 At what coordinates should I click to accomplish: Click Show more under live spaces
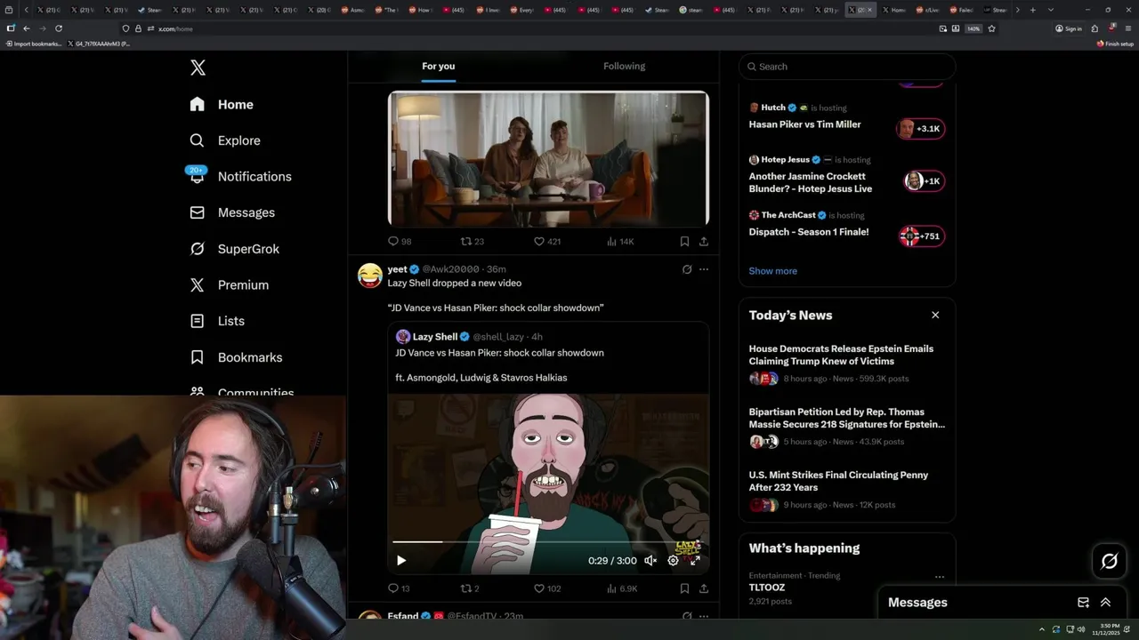pyautogui.click(x=772, y=271)
